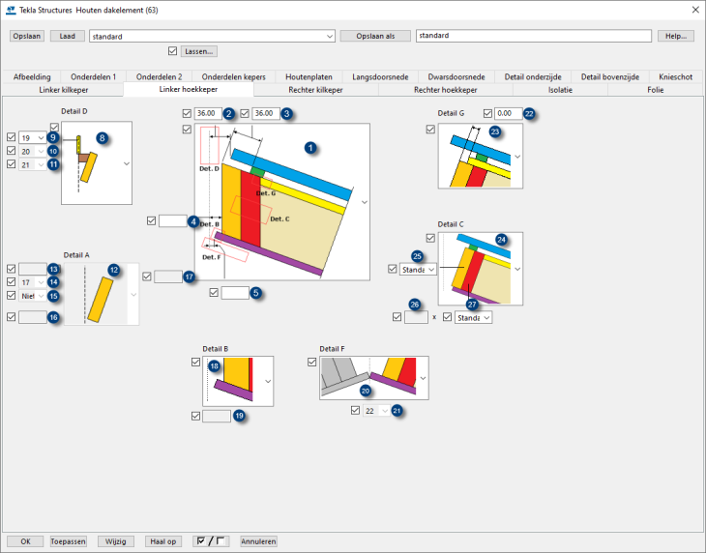Open the 22 dropdown under Detail F
Viewport: 706px width, 553px height.
pyautogui.click(x=376, y=411)
